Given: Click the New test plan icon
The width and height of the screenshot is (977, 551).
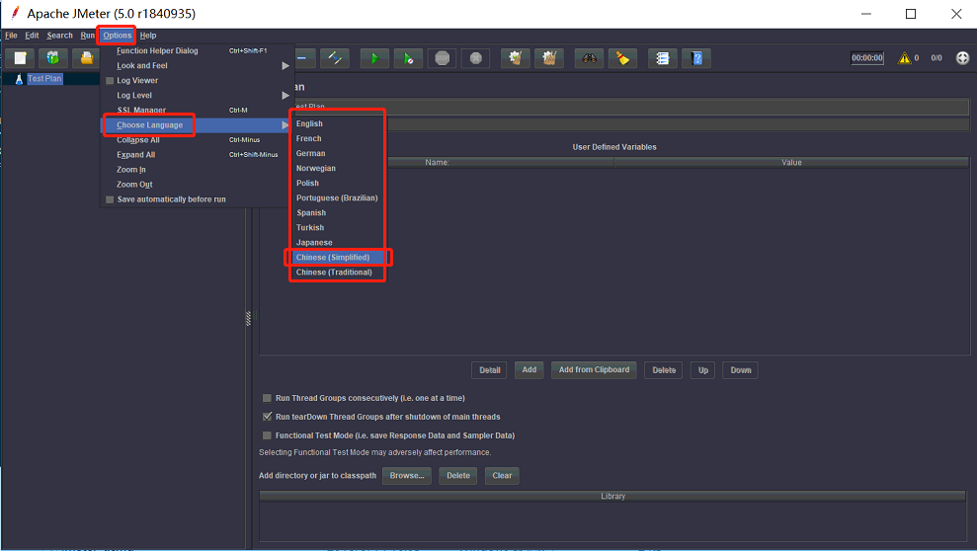Looking at the screenshot, I should pyautogui.click(x=21, y=58).
